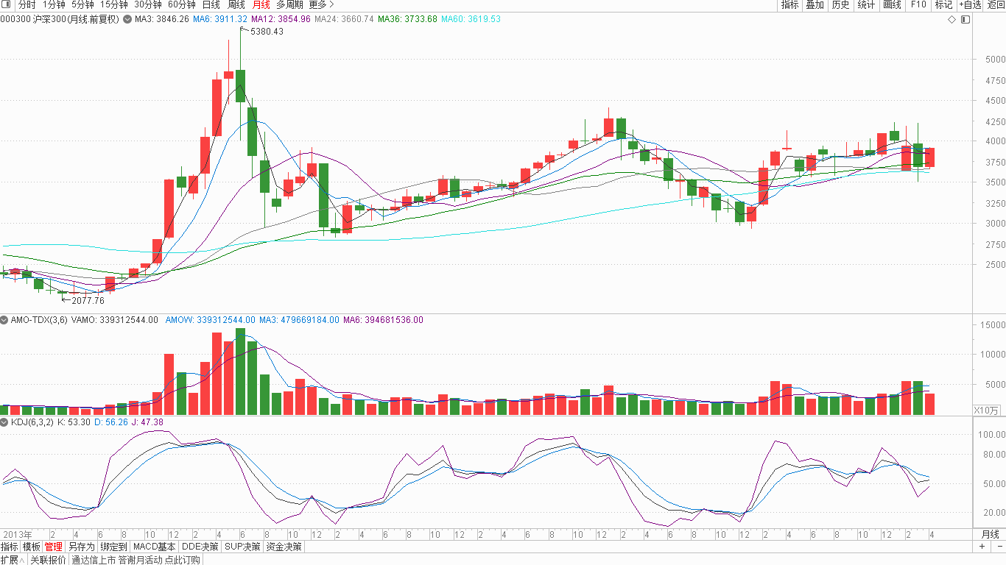
Task: Expand the 更多 period options
Action: (321, 4)
